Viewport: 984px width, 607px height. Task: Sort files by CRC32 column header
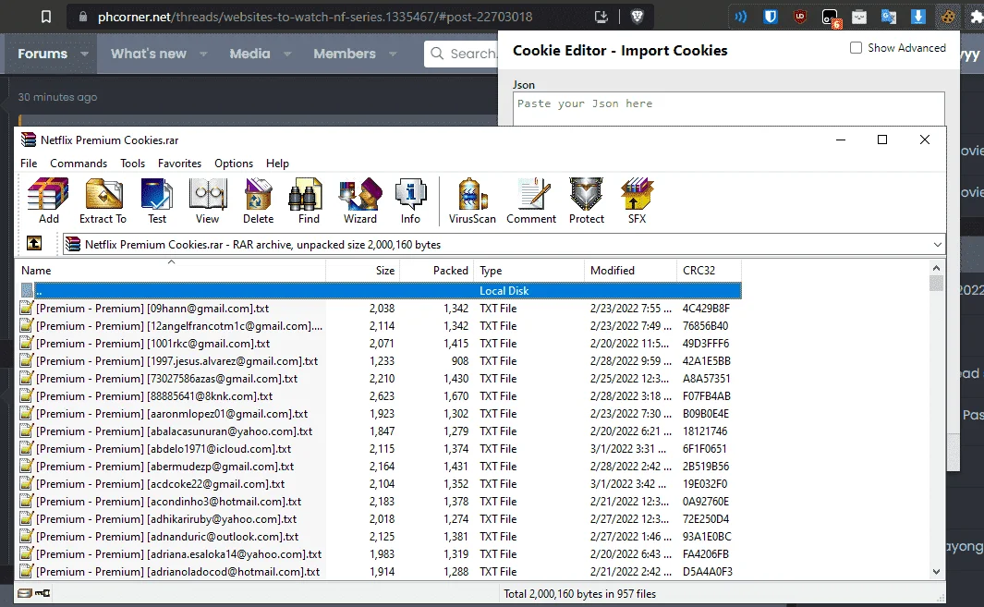710,271
